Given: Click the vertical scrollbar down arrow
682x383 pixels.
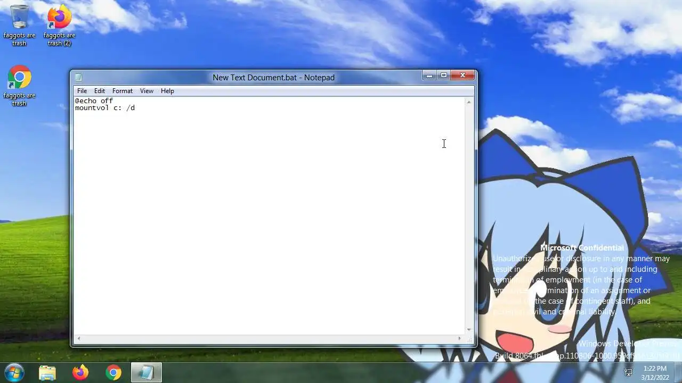Looking at the screenshot, I should coord(469,330).
